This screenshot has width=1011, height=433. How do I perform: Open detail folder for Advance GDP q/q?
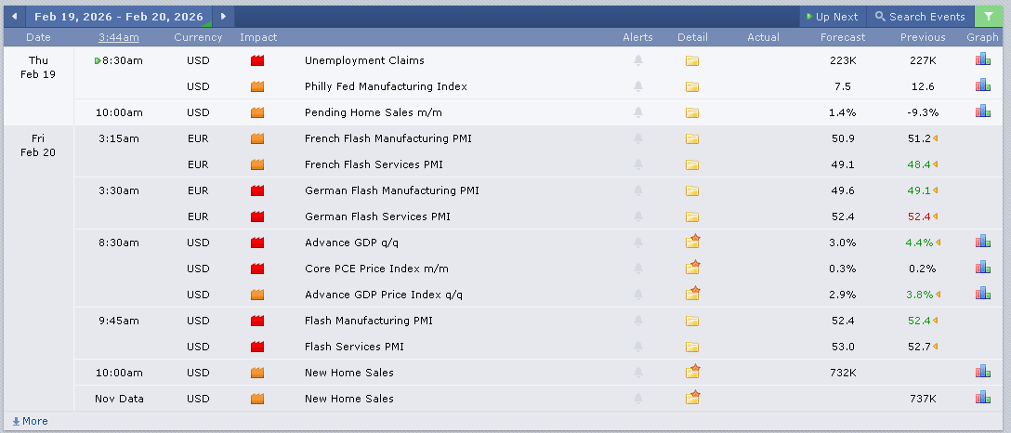(691, 243)
